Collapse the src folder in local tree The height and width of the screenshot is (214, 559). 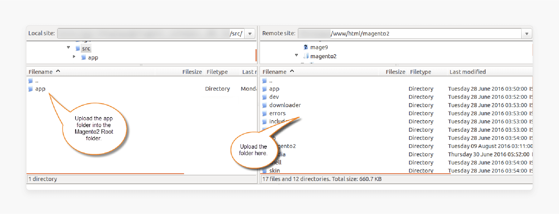coord(68,48)
